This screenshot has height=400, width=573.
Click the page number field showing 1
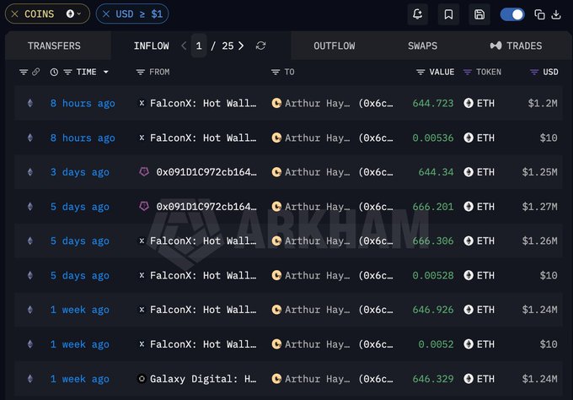[x=199, y=46]
